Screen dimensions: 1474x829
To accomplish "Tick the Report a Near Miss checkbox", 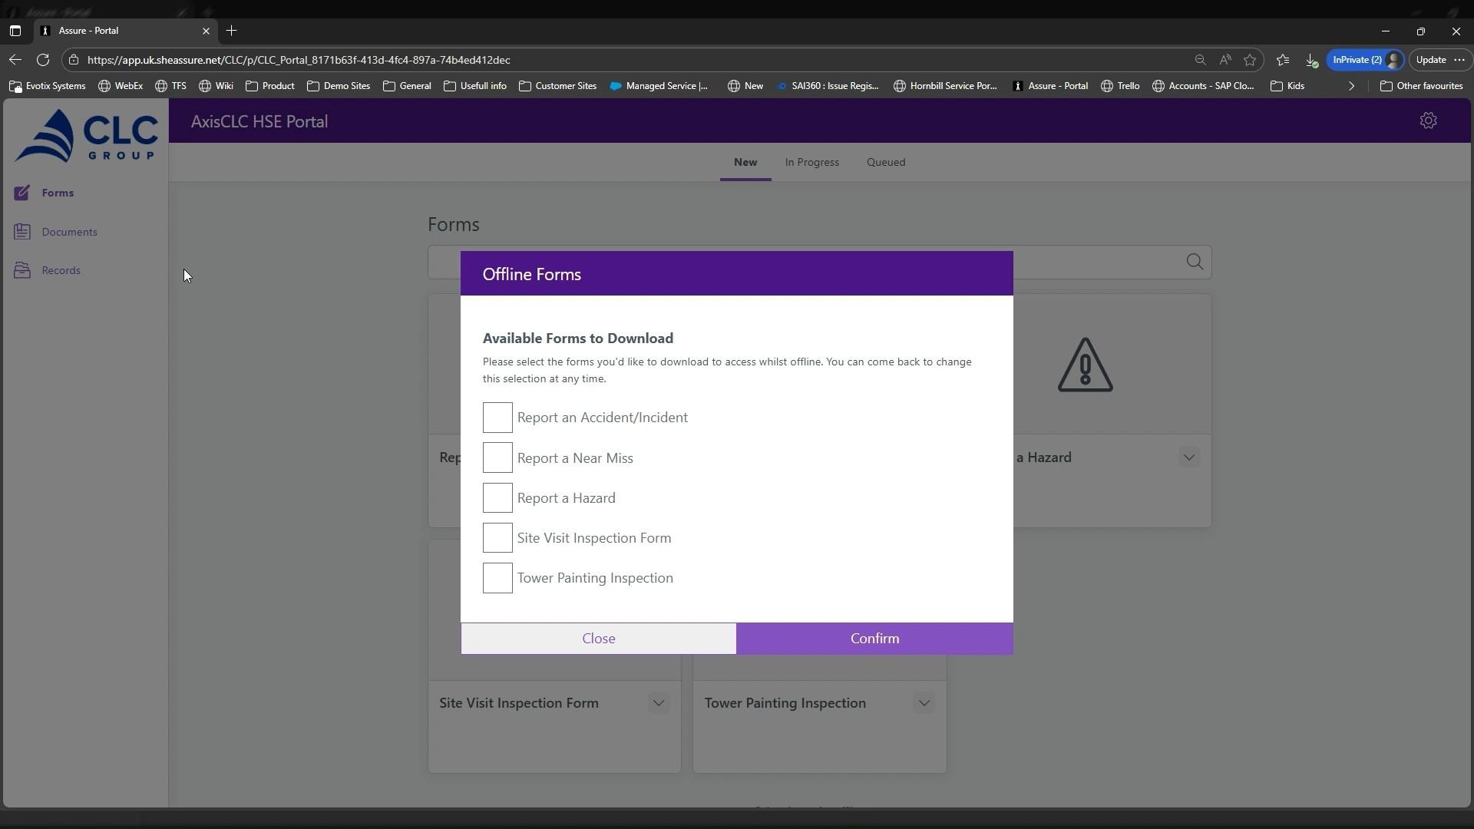I will pyautogui.click(x=497, y=458).
